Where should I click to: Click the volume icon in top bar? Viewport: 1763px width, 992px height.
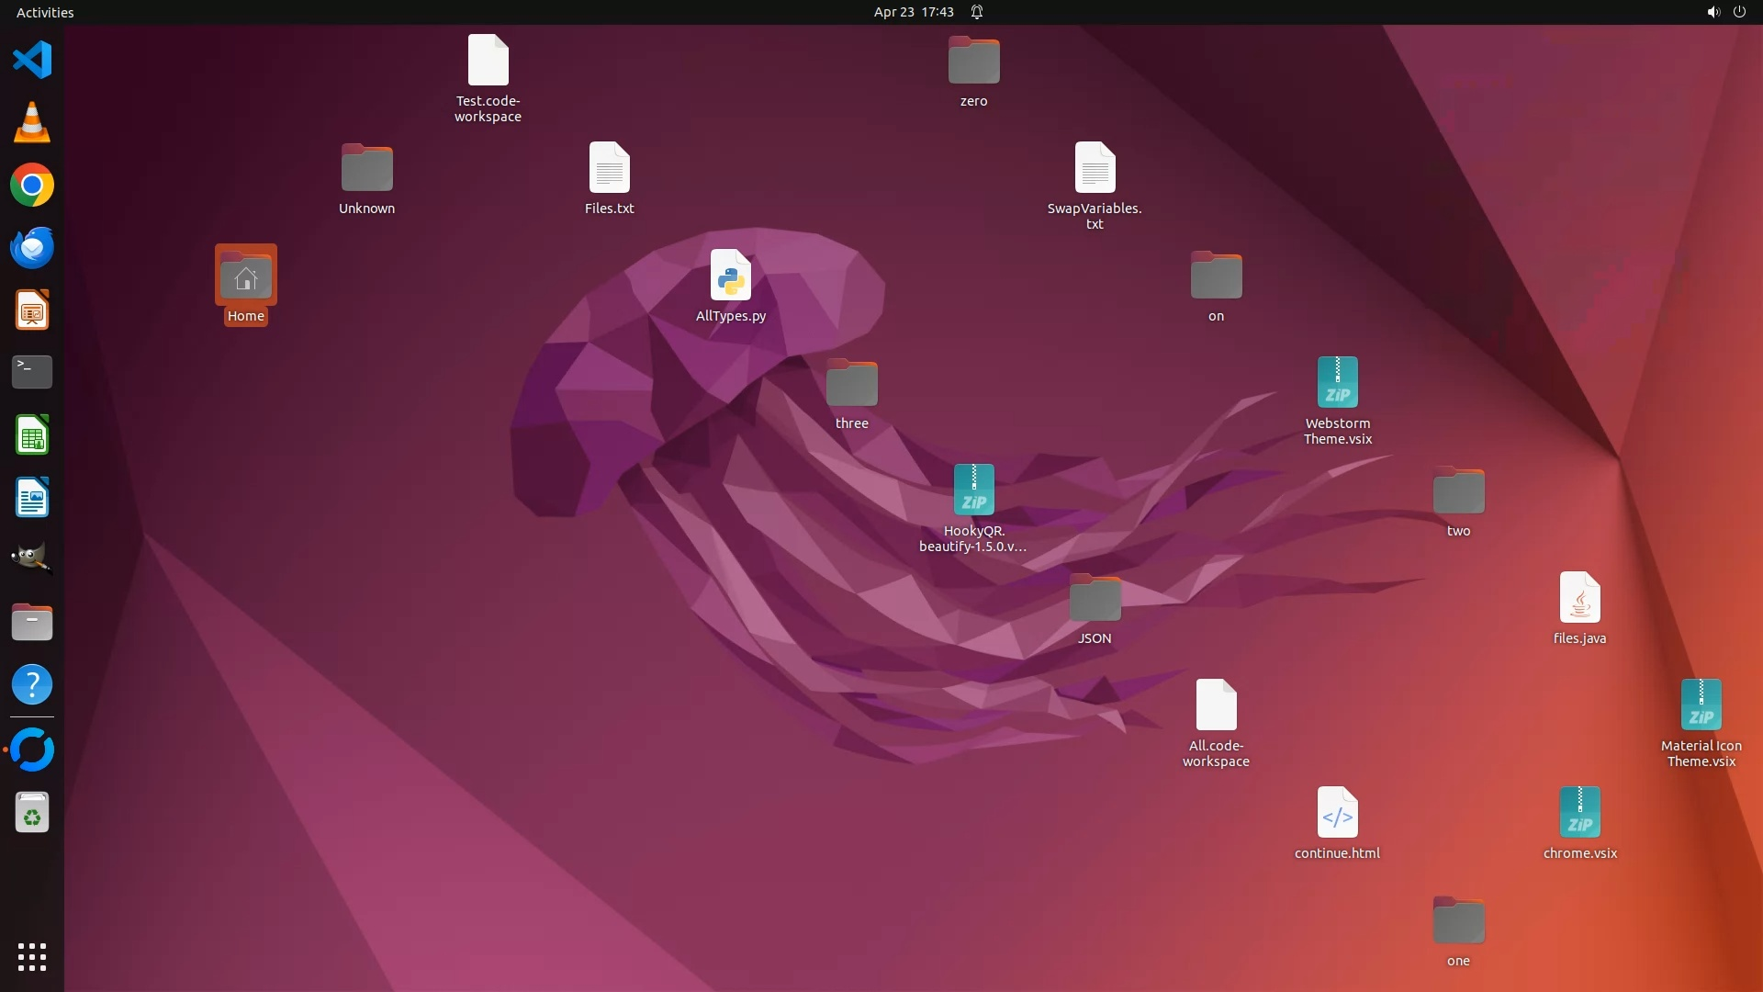pyautogui.click(x=1712, y=12)
